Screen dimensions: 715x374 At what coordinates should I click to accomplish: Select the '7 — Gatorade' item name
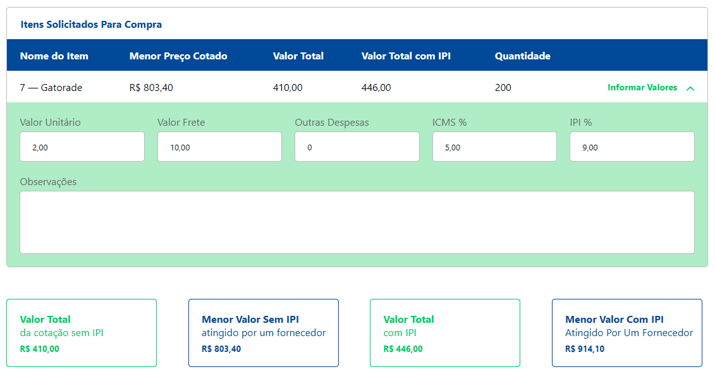pos(51,87)
